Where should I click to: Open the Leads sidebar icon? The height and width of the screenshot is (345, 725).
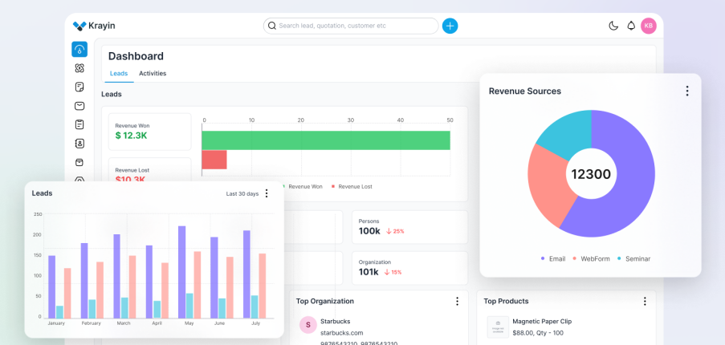(x=79, y=68)
